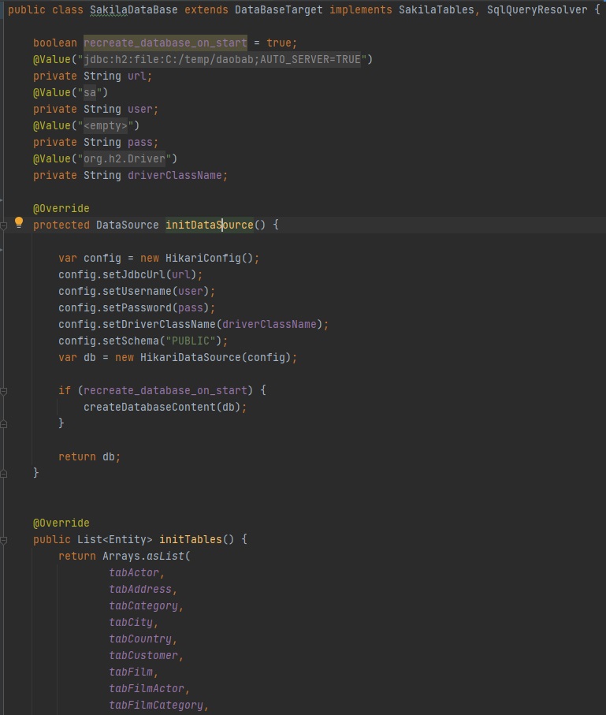Screen dimensions: 606x715
Task: Click tabAddress in the list
Action: click(140, 589)
